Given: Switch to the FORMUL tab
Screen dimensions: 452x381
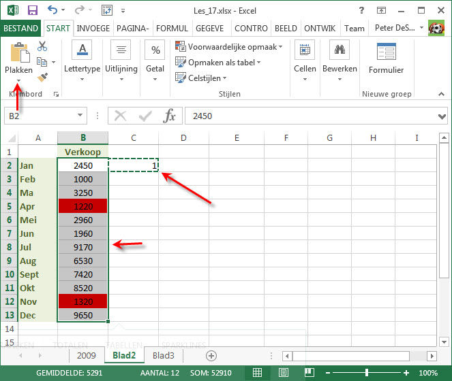Looking at the screenshot, I should point(172,28).
